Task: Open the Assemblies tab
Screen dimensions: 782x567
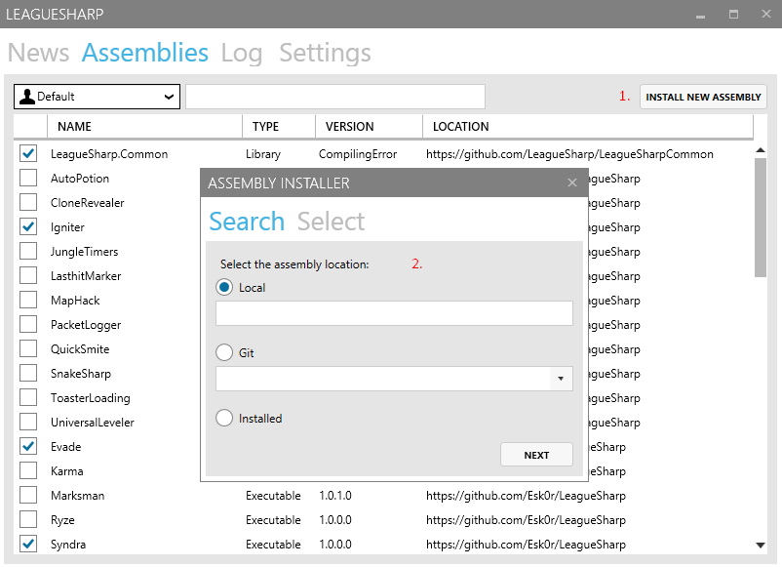Action: (x=145, y=53)
